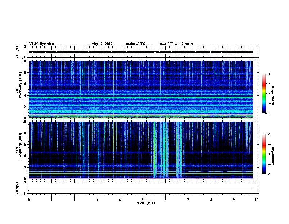This screenshot has width=289, height=224.
Task: Click the bright 3.6 kHz band in ch.1 spectrogram
Action: coord(141,98)
